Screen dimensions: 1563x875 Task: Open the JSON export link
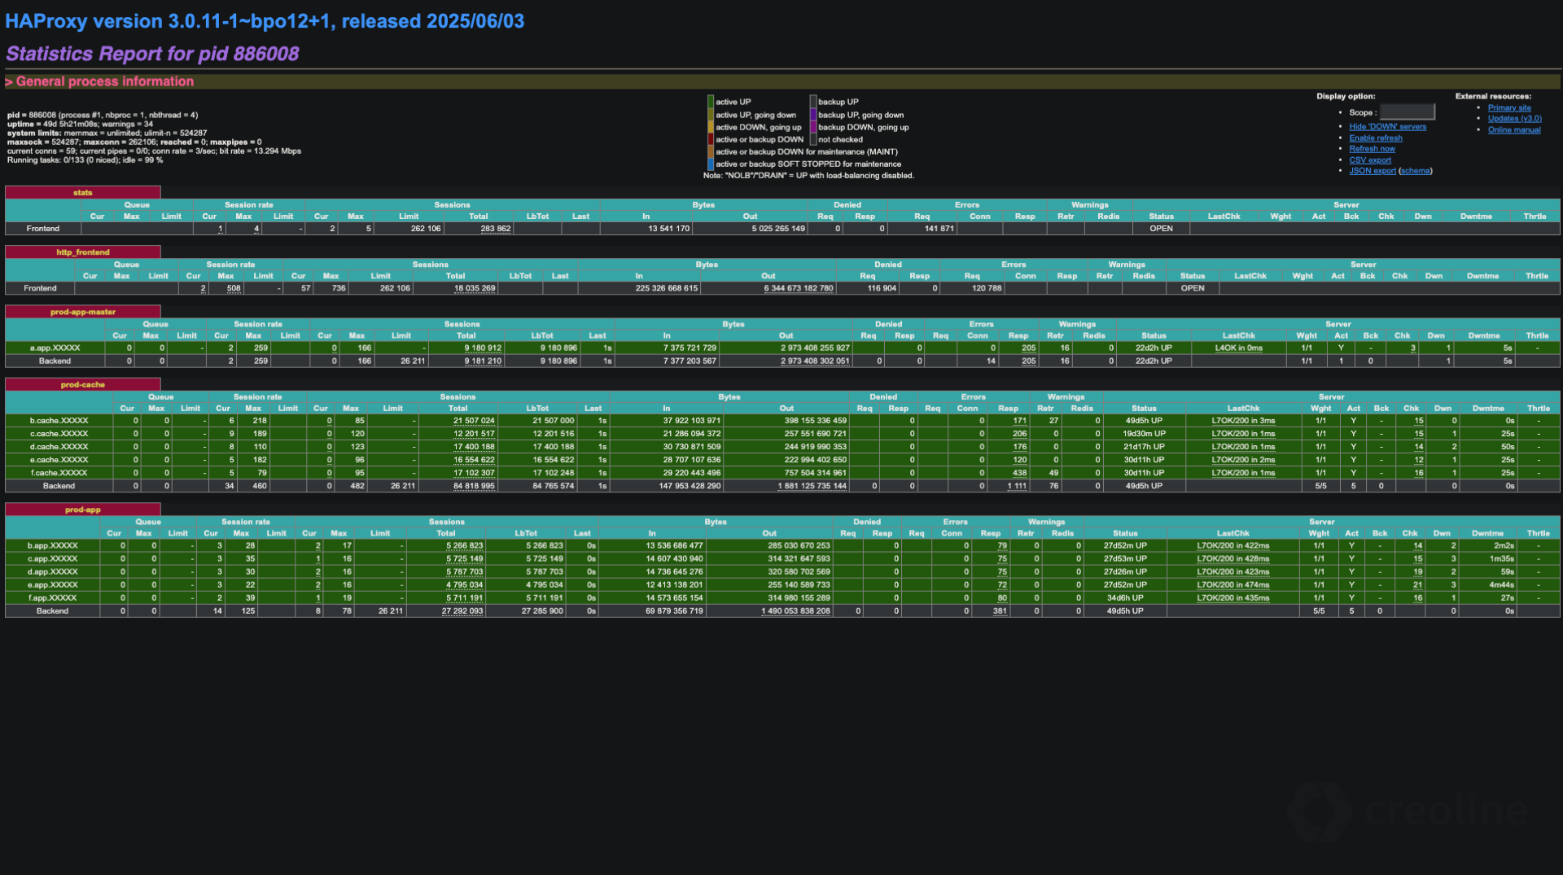1373,170
